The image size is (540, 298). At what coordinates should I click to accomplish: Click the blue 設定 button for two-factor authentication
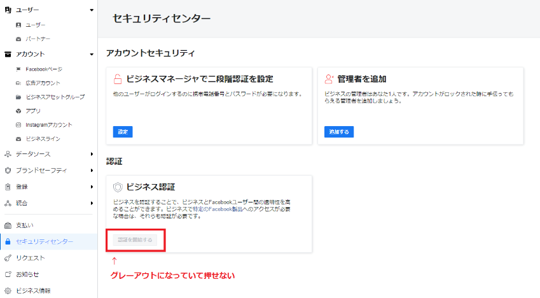123,132
